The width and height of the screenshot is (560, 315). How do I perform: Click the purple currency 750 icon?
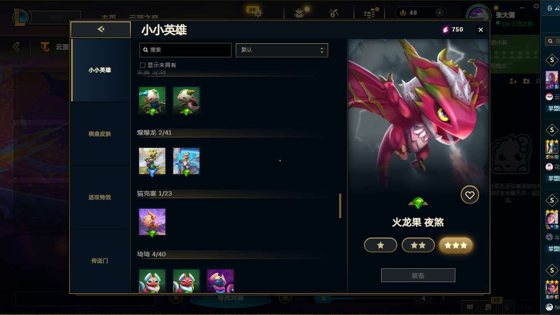point(445,29)
